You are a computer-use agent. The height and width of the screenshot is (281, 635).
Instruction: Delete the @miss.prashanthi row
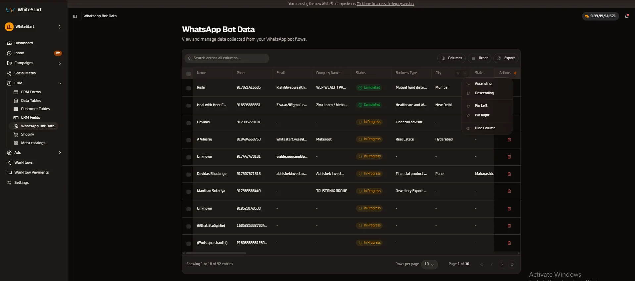pos(509,243)
